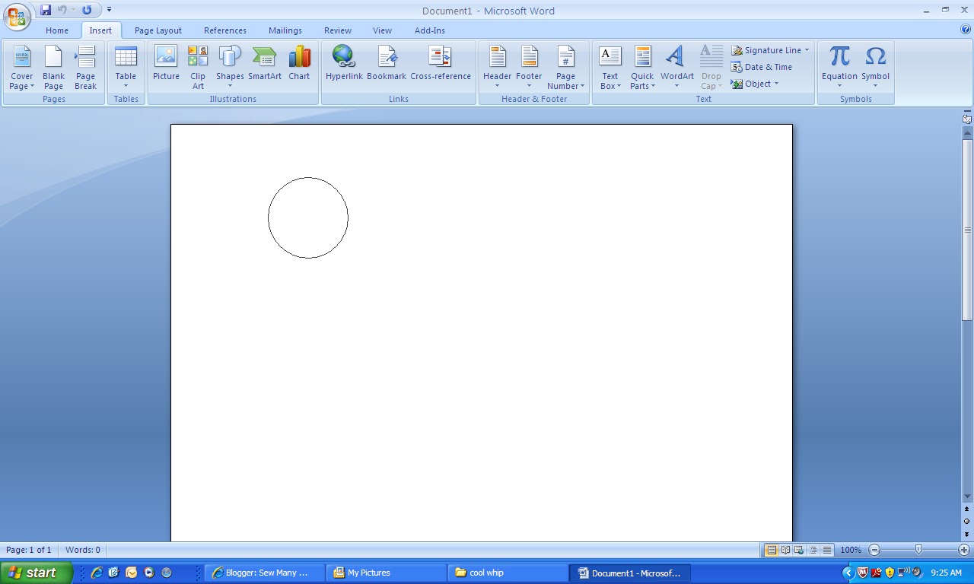Viewport: 974px width, 584px height.
Task: Click the Signature Line icon
Action: click(x=737, y=50)
